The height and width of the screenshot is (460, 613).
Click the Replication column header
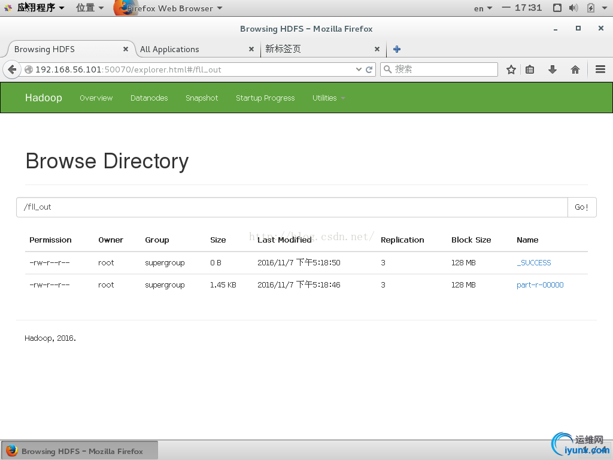coord(402,240)
